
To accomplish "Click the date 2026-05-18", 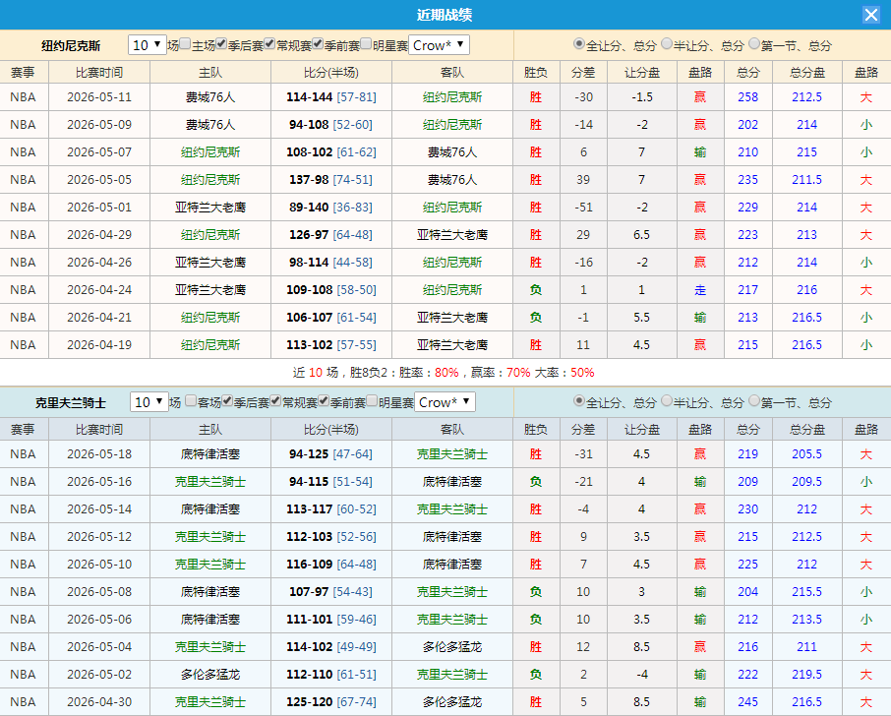I will point(99,454).
